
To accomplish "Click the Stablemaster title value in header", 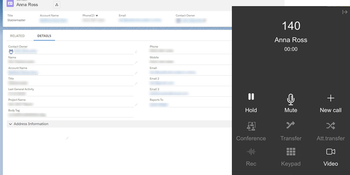I will 16,20.
